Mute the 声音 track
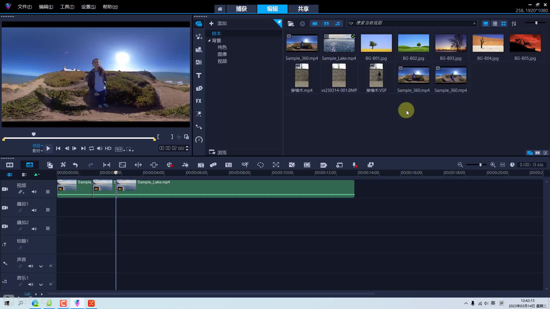 [31, 266]
